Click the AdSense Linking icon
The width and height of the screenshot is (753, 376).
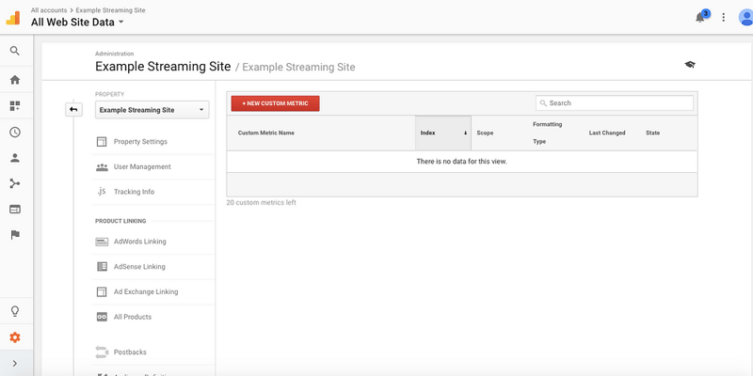point(102,267)
